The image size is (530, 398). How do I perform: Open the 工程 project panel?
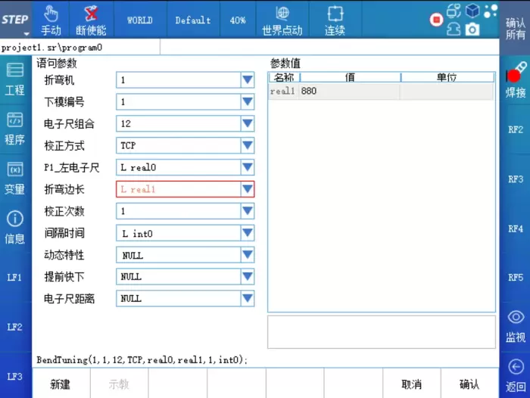[x=15, y=79]
